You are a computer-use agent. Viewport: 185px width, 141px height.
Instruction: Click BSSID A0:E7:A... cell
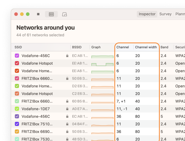(80, 109)
